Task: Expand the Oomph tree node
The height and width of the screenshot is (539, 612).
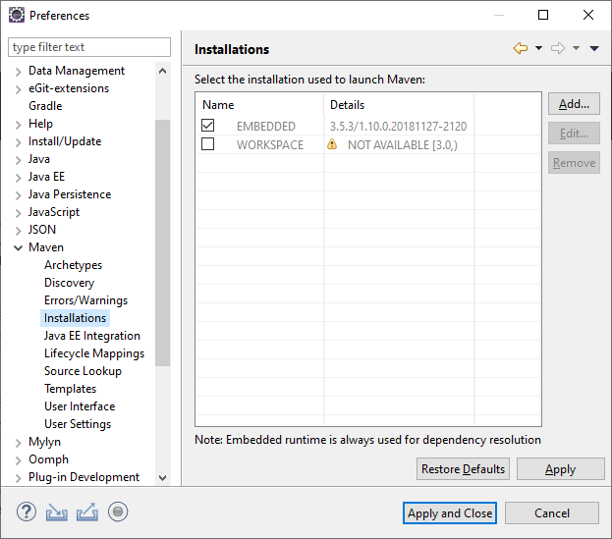Action: [18, 460]
